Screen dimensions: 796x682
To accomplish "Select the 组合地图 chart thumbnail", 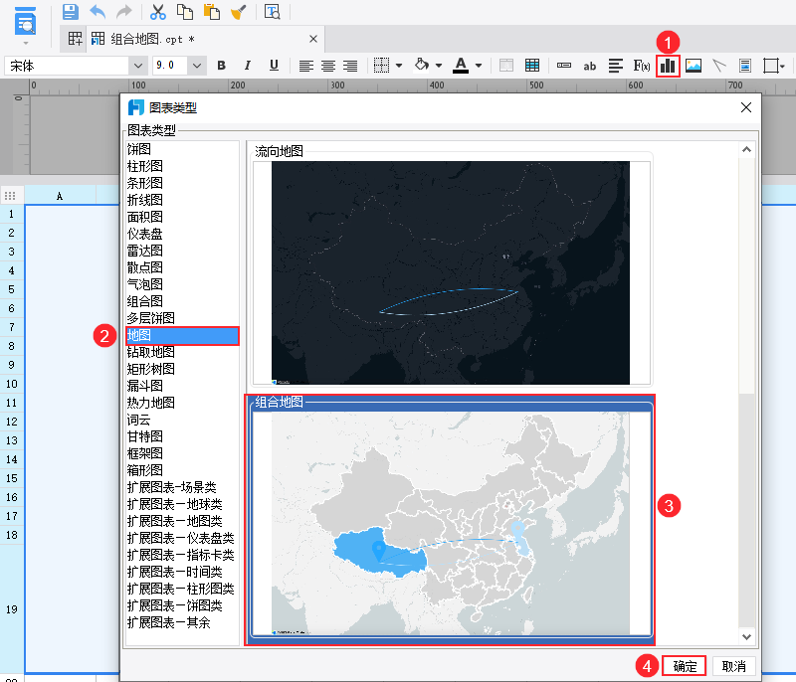I will pos(451,520).
